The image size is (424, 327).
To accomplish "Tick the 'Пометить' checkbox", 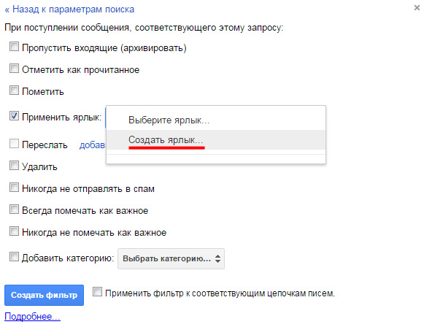I will coord(14,91).
